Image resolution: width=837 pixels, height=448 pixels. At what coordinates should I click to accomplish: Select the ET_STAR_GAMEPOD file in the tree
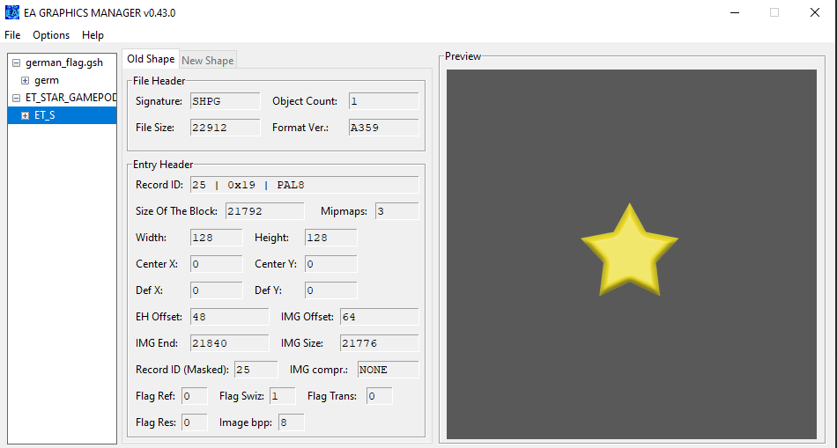[70, 98]
